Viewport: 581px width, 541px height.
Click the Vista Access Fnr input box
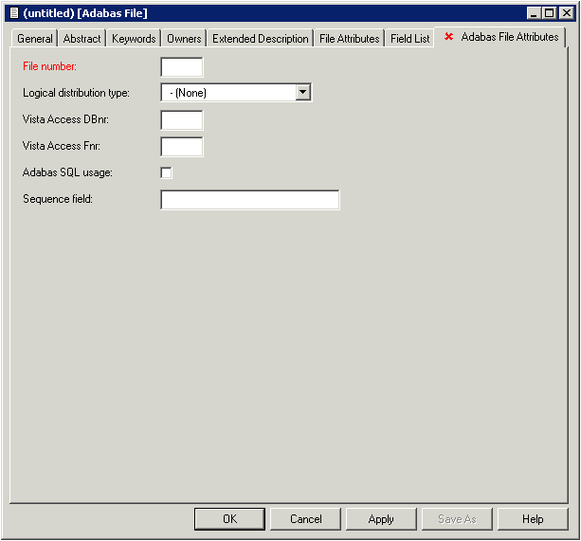tap(182, 147)
